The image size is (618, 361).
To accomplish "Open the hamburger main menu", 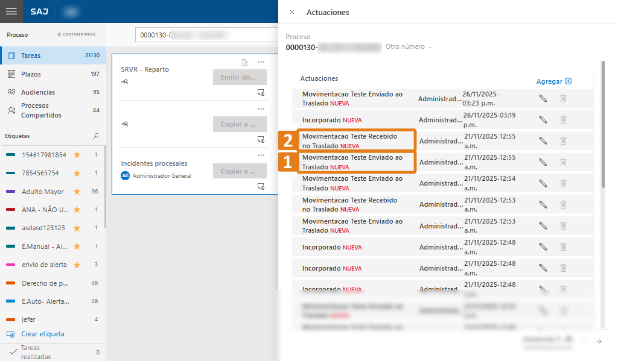I will (x=11, y=11).
